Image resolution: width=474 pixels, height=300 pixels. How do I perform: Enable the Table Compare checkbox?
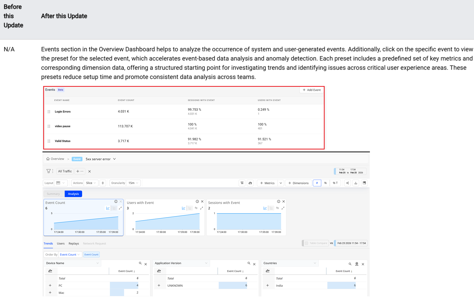306,243
